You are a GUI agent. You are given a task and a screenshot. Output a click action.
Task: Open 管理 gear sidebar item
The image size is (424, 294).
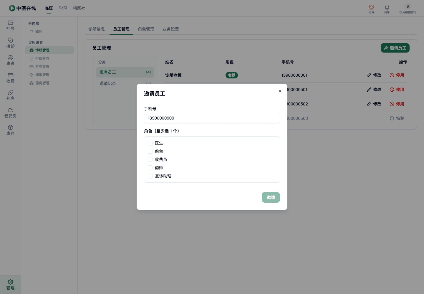pyautogui.click(x=11, y=285)
